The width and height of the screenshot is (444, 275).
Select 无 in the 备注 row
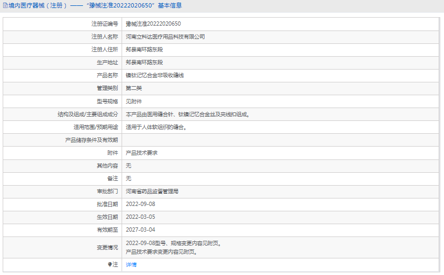129,179
